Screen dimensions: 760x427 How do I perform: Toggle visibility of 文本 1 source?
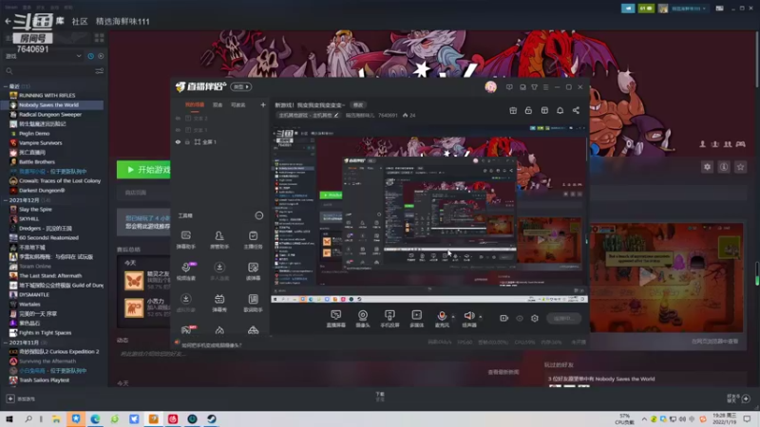click(178, 130)
